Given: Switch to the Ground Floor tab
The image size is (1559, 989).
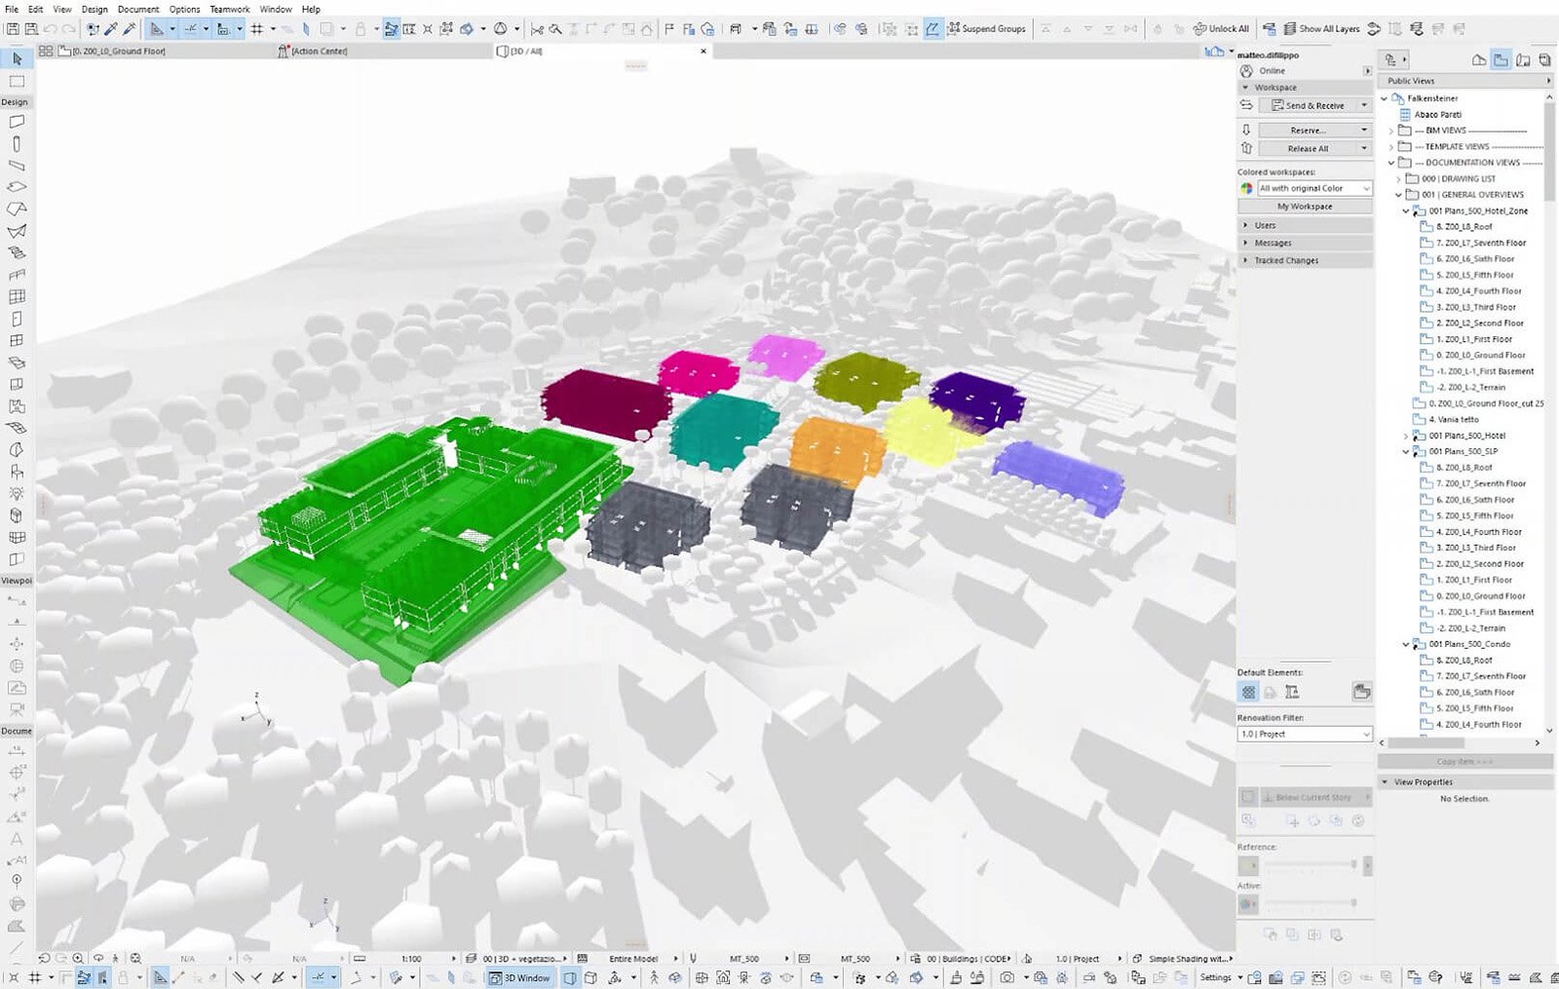Looking at the screenshot, I should 117,51.
